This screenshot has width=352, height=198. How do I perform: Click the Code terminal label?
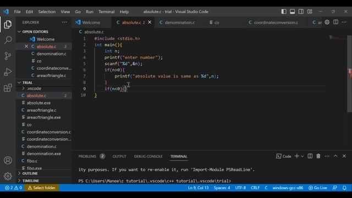(284, 156)
